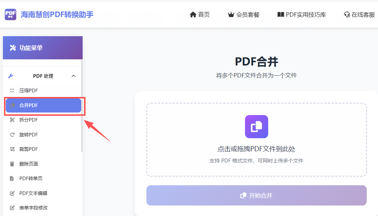Open the 会员套餐 menu item
The image size is (378, 216).
coord(248,15)
